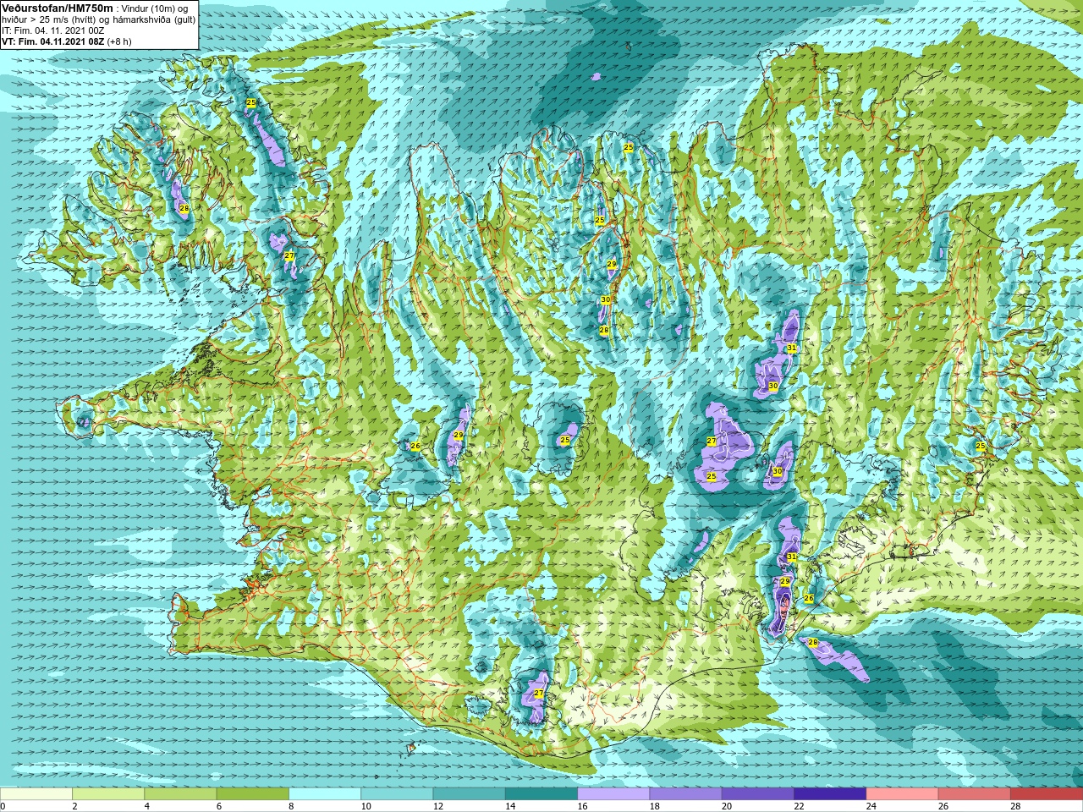
Task: Pick the 20–22 m/s violet legend segment
Action: [x=758, y=794]
